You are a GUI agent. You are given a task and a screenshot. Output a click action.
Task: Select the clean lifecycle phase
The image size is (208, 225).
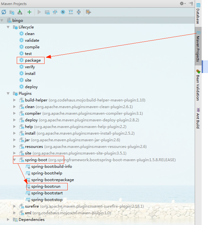point(30,34)
